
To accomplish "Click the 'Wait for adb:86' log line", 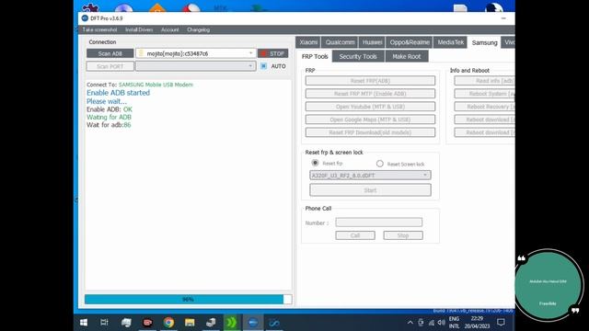I will pyautogui.click(x=109, y=125).
